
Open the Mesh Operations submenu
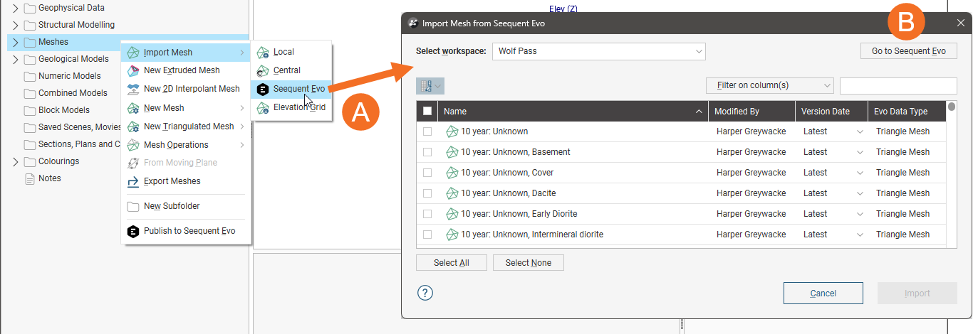186,145
